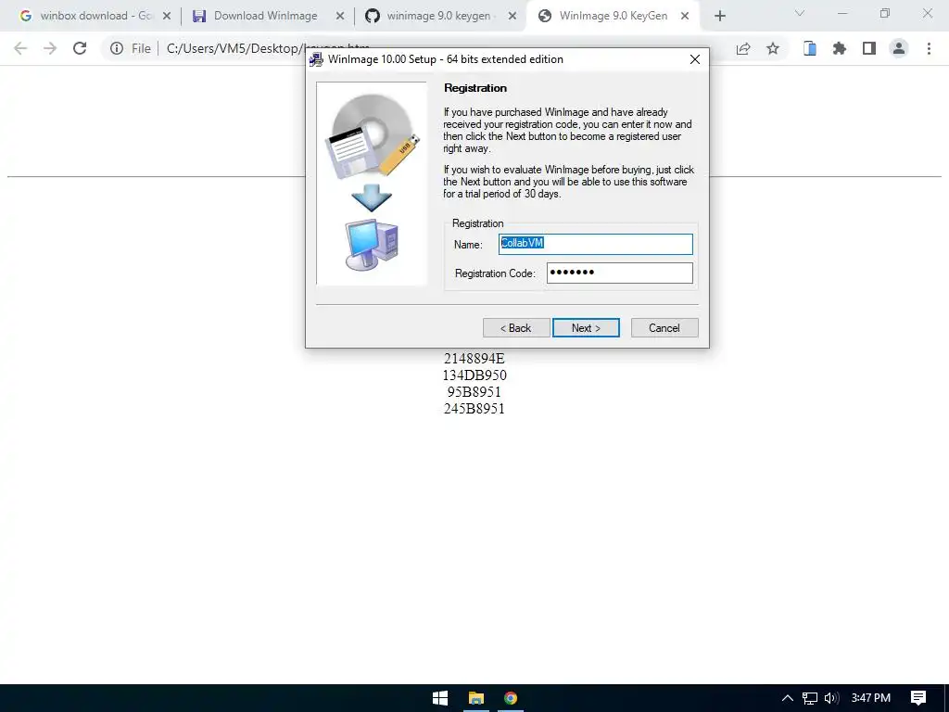Image resolution: width=949 pixels, height=712 pixels.
Task: Open the Extensions puzzle icon
Action: pos(840,48)
